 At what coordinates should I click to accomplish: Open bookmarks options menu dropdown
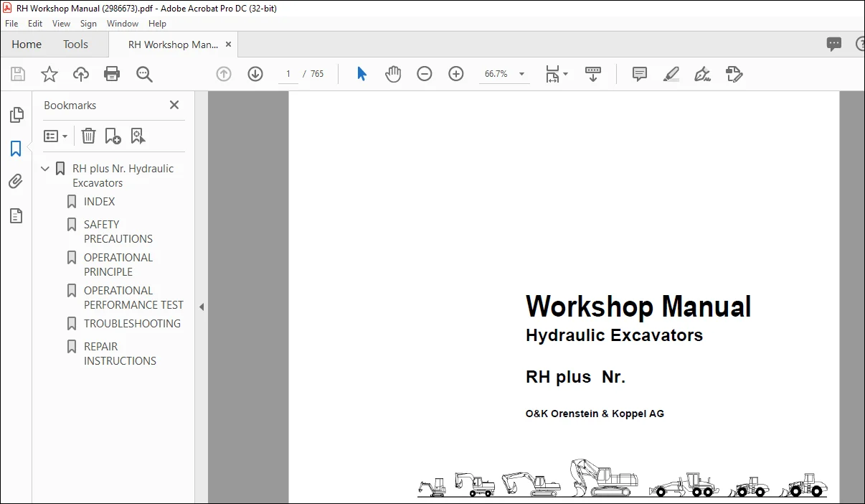56,136
